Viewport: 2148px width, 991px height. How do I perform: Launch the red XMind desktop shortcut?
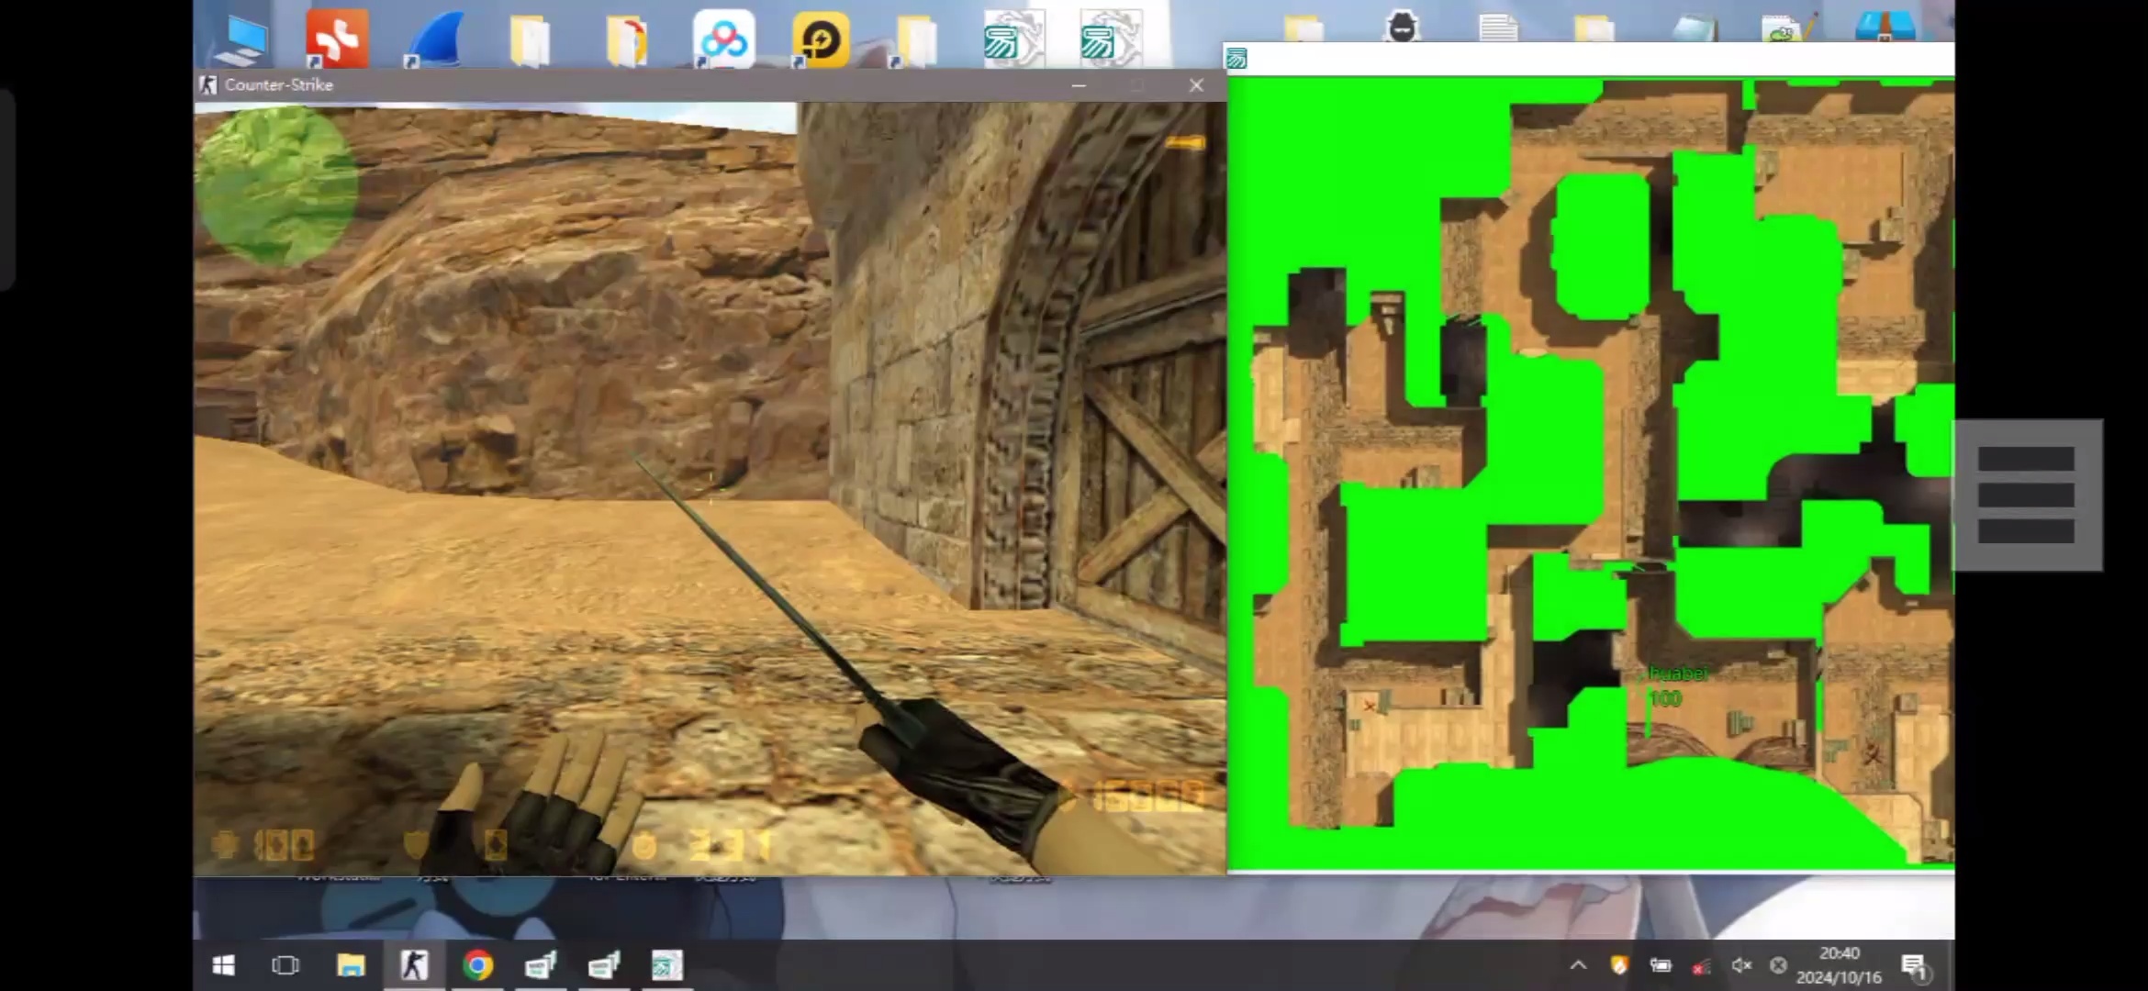point(337,39)
